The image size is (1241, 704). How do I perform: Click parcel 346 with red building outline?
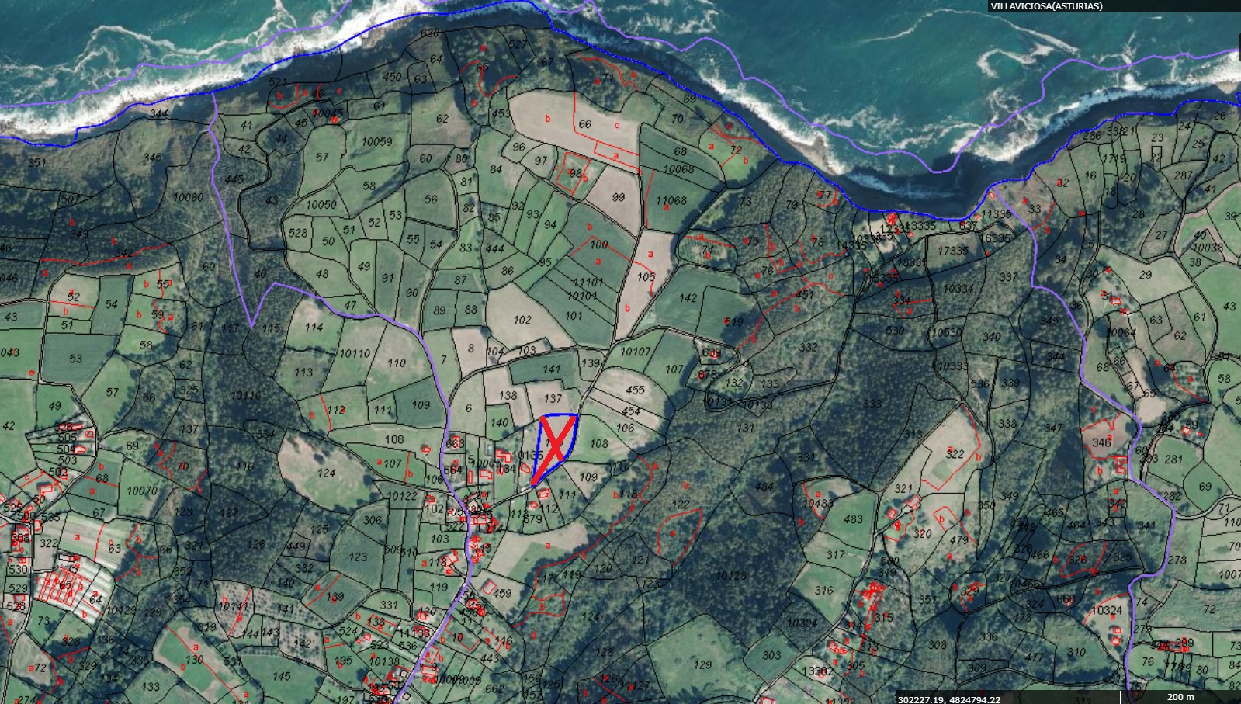pyautogui.click(x=1101, y=443)
